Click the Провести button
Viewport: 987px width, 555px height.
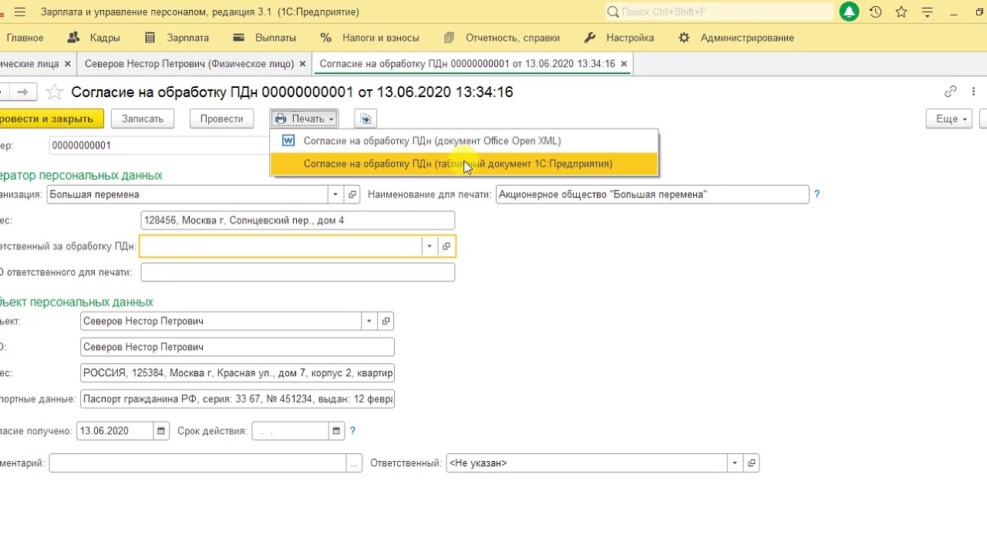[221, 119]
